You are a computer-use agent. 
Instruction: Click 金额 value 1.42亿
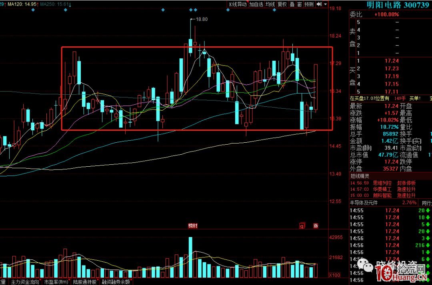[x=390, y=141]
